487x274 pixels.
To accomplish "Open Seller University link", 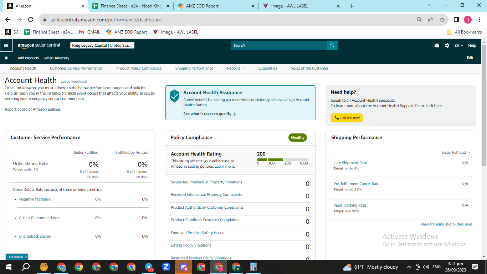I will coord(56,58).
